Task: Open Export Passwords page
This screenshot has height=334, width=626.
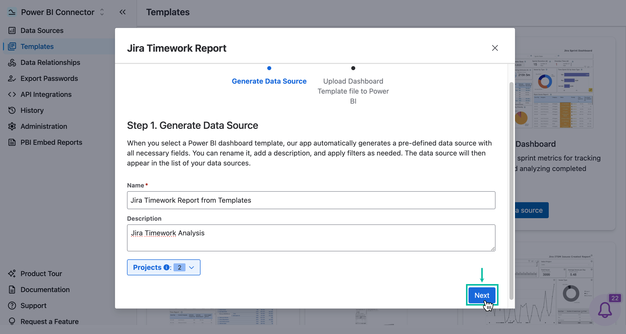Action: (x=49, y=78)
